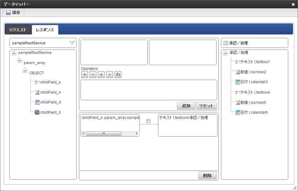Click the right scroll arrow in the source mapping box
Screen dimensions: 298x191
pos(137,133)
